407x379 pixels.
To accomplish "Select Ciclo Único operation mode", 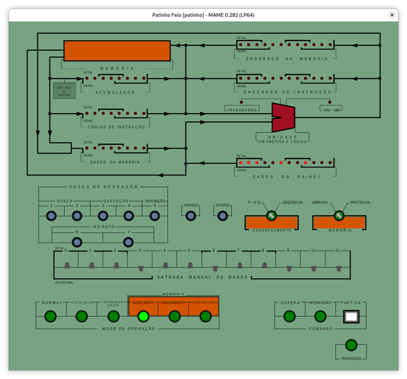I will click(x=82, y=316).
